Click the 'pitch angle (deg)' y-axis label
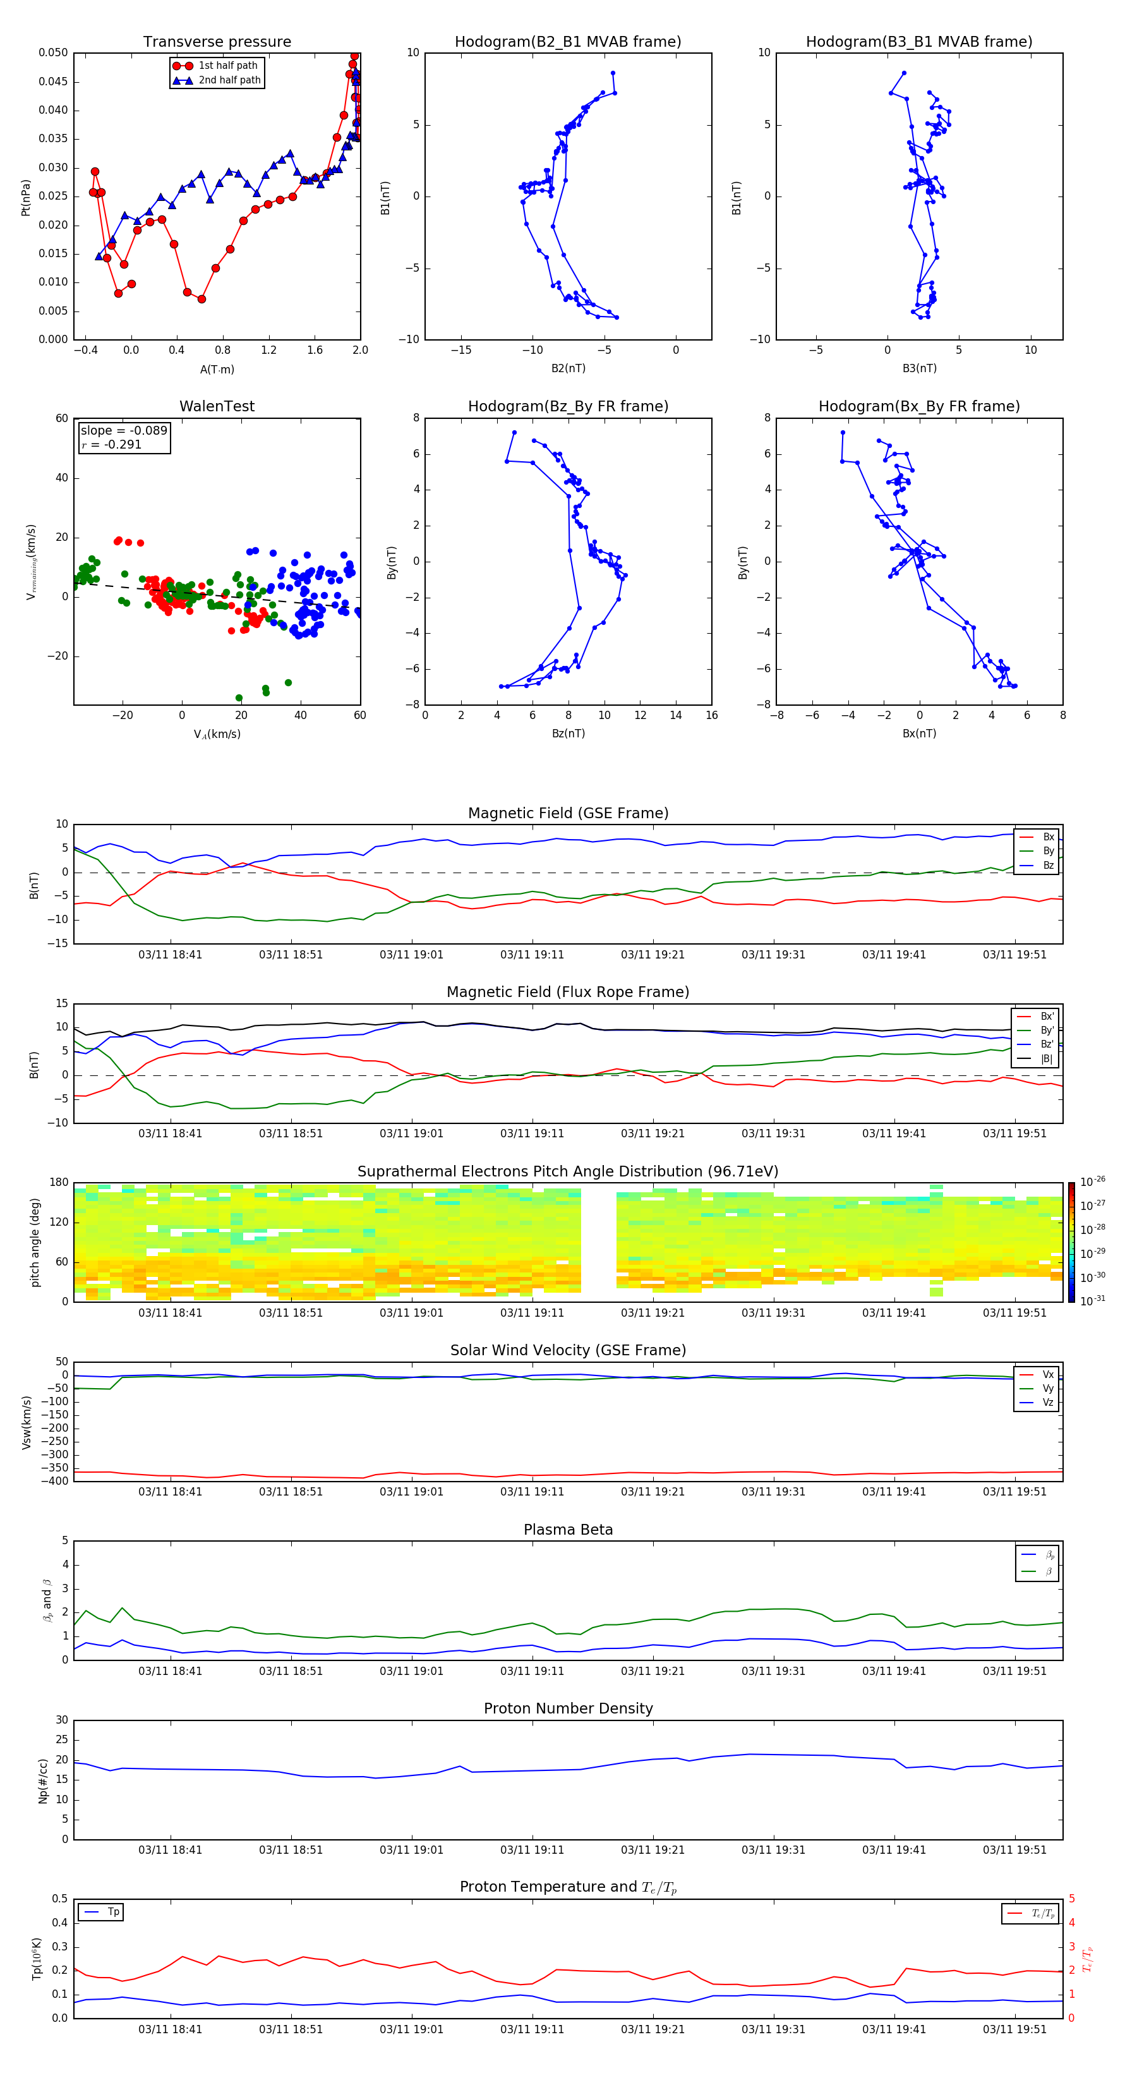This screenshot has width=1137, height=2085. (35, 1242)
